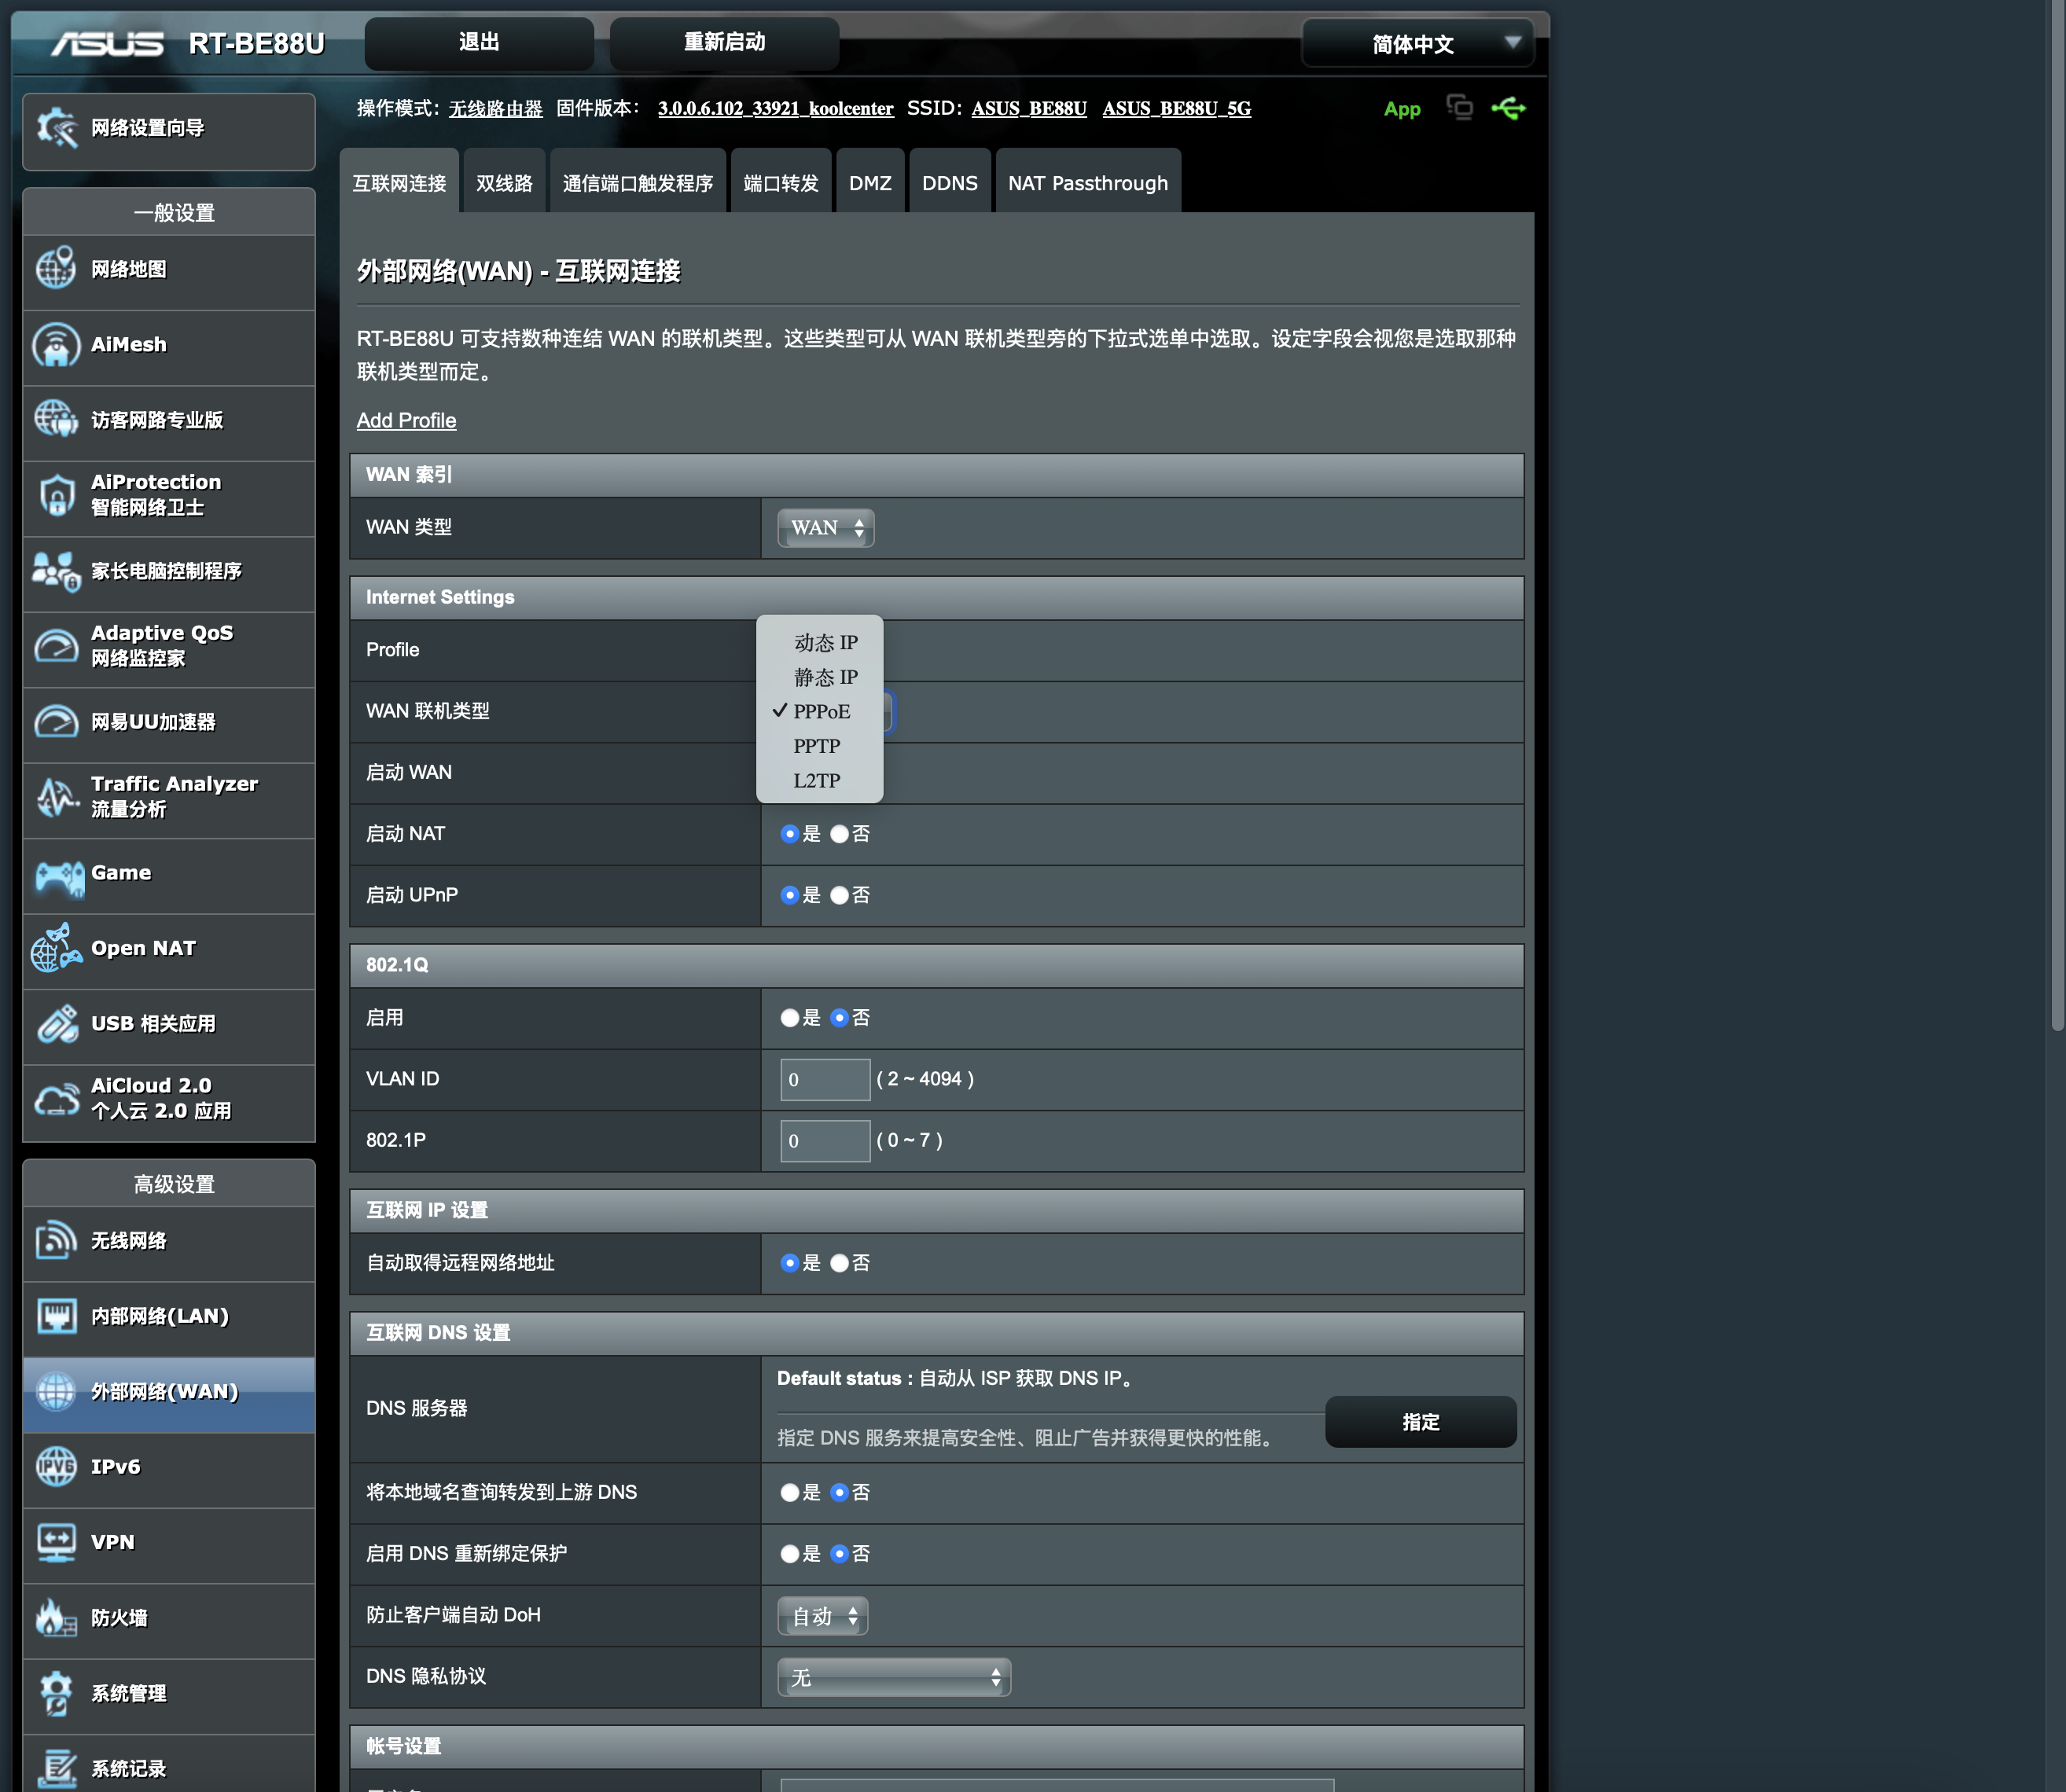This screenshot has height=1792, width=2066.
Task: Open the firewall flame icon
Action: (56, 1617)
